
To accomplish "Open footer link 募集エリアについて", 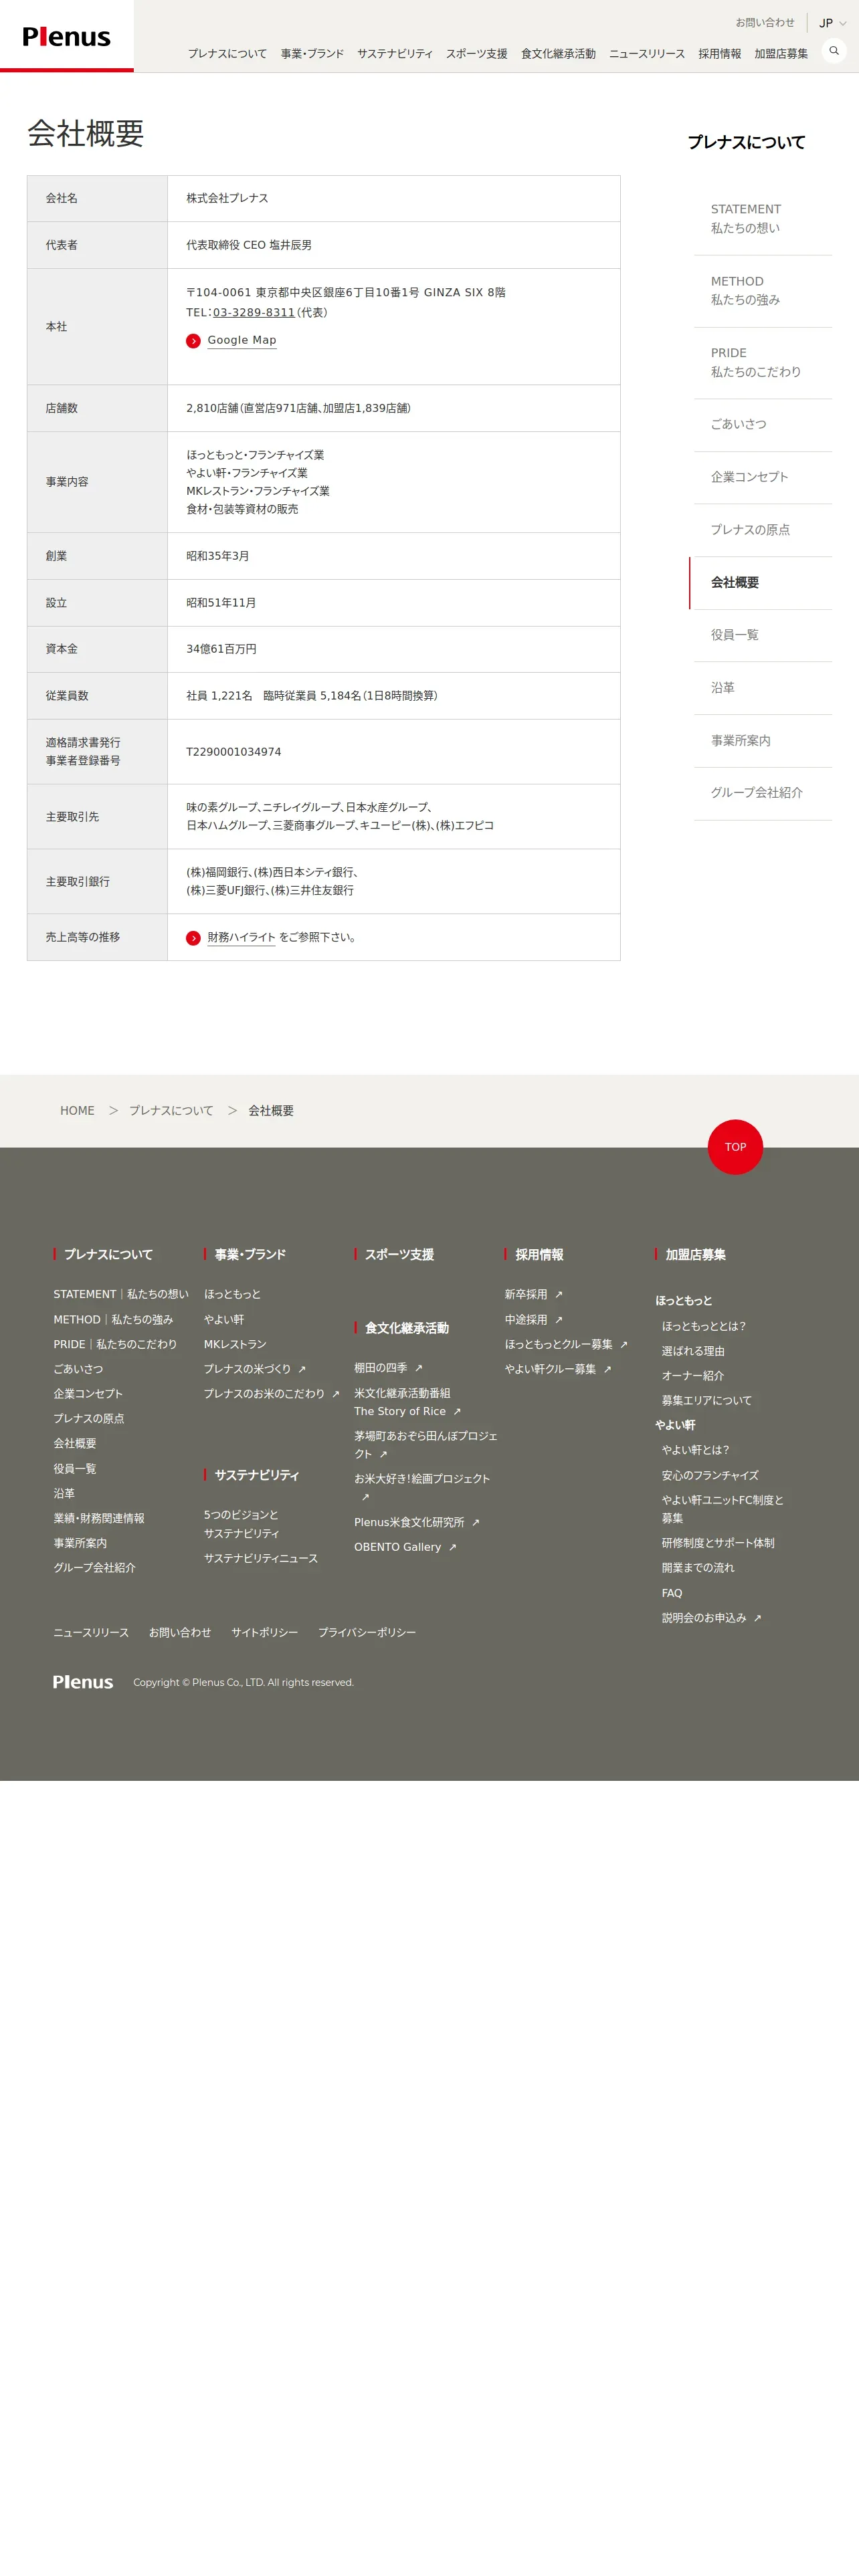I will pyautogui.click(x=707, y=1401).
